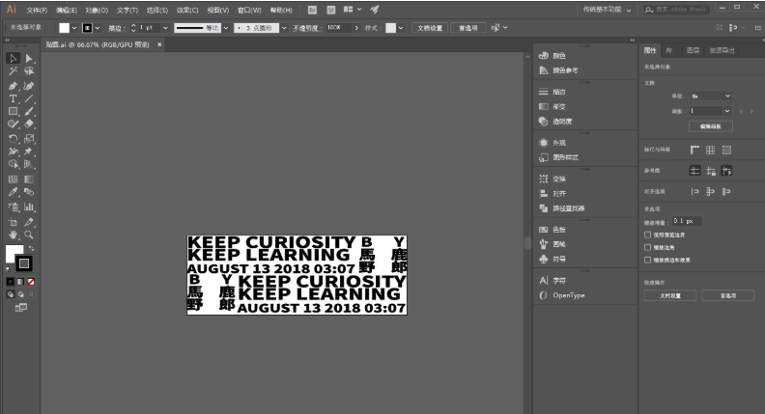Viewport: 765px width, 414px height.
Task: Switch to the 图层 (Layers) tab
Action: click(x=693, y=50)
